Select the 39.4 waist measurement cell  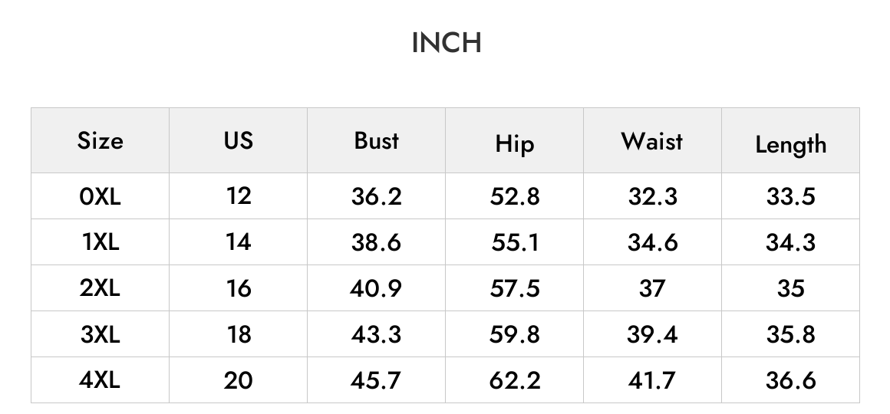click(652, 334)
